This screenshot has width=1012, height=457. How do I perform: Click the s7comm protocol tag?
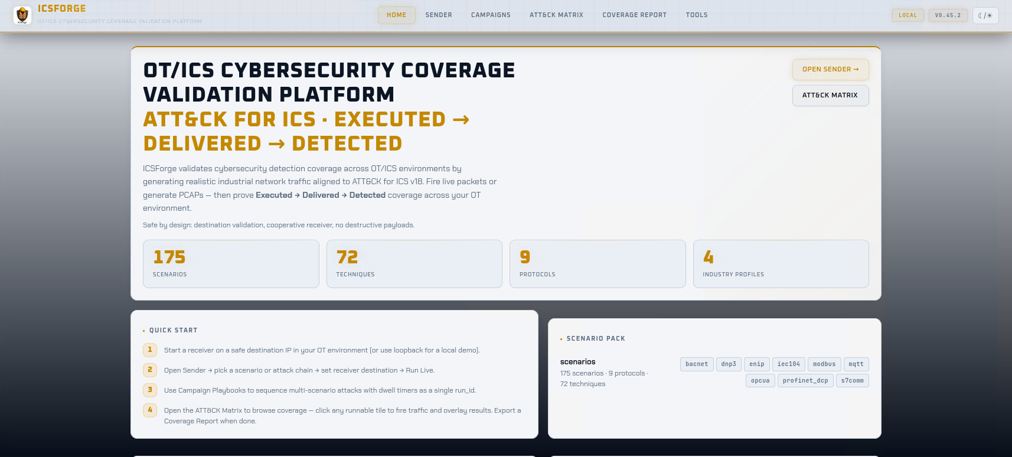coord(852,381)
